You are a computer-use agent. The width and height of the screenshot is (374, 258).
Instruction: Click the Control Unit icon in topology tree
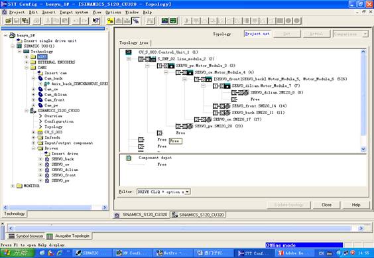[129, 52]
